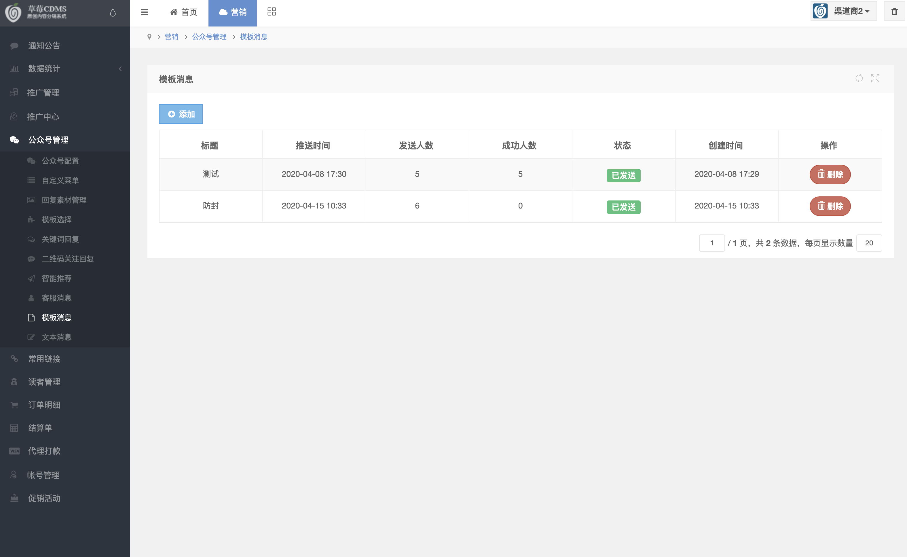The height and width of the screenshot is (557, 907).
Task: Click the trash icon in top-right corner
Action: [895, 12]
